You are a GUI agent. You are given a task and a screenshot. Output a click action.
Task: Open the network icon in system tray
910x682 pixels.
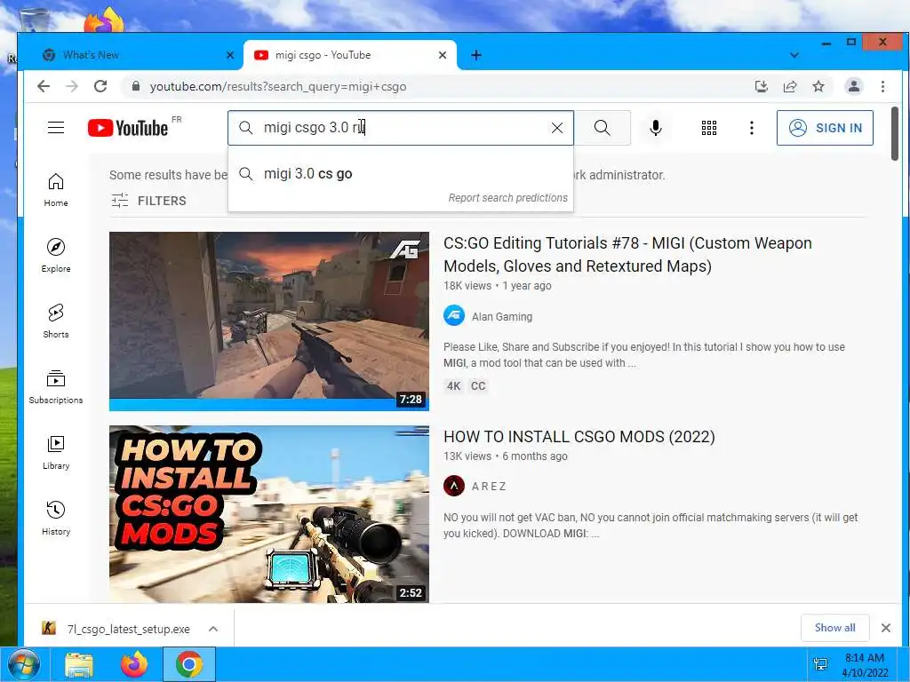(820, 664)
